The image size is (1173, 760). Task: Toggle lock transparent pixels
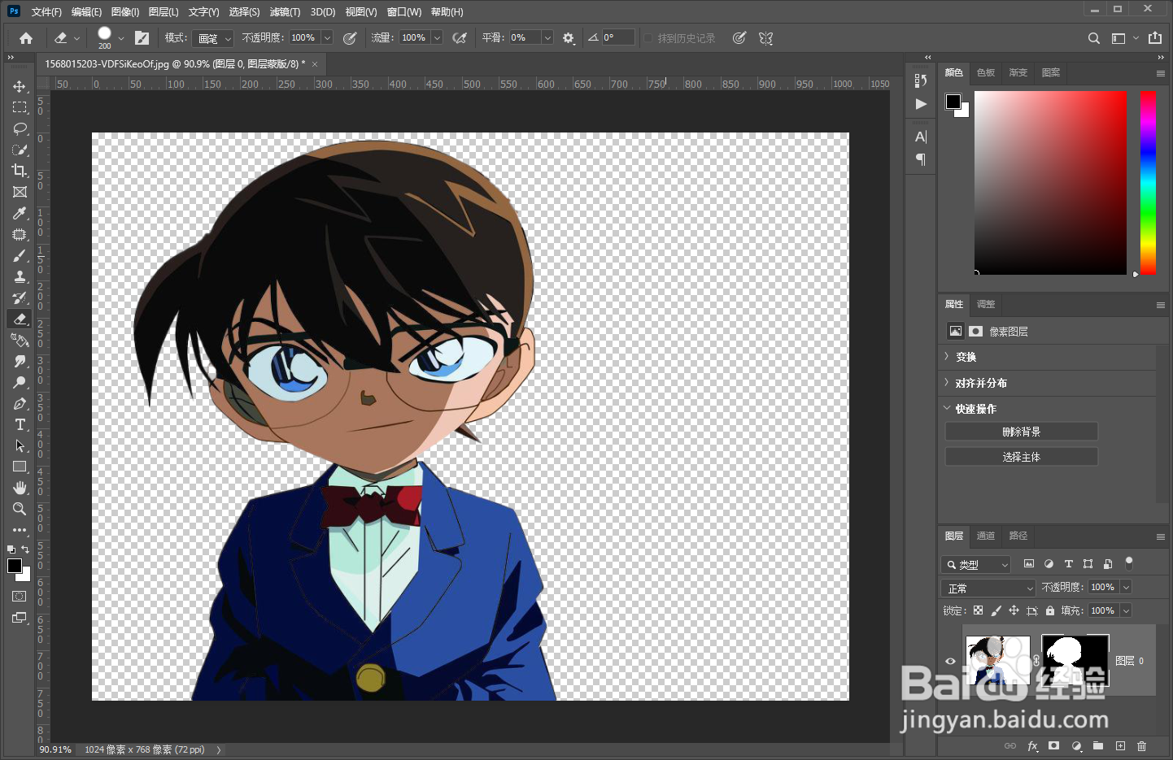click(x=978, y=610)
